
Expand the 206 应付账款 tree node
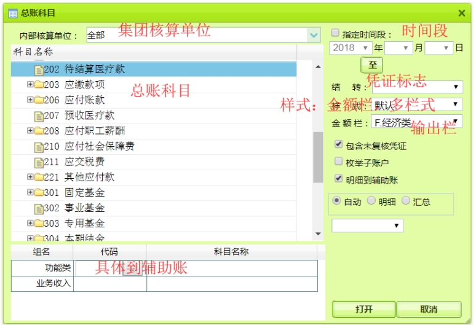(30, 100)
